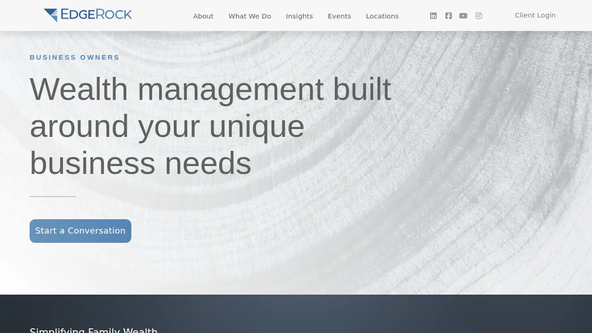Image resolution: width=592 pixels, height=333 pixels.
Task: Open the Events menu item
Action: (x=339, y=16)
